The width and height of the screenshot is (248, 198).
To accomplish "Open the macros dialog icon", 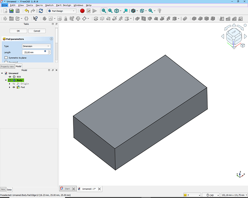I will pyautogui.click(x=88, y=11).
